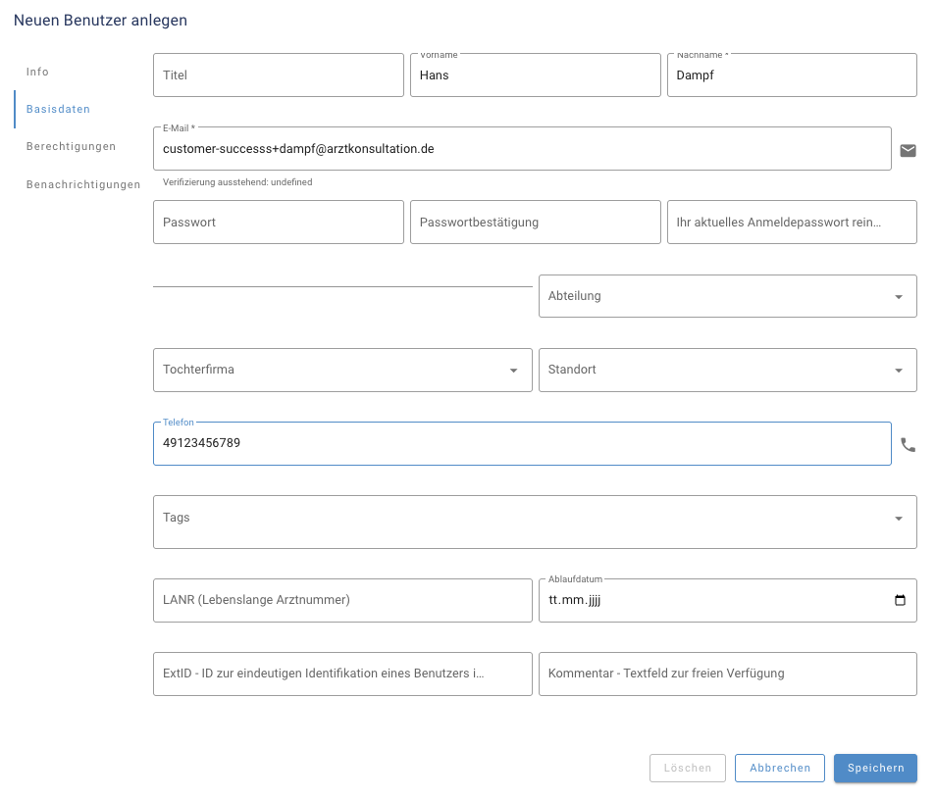Expand the Standort dropdown list

click(898, 371)
